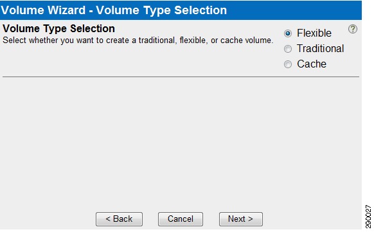Cancel the Volume Wizard
The width and height of the screenshot is (374, 234).
[x=181, y=219]
